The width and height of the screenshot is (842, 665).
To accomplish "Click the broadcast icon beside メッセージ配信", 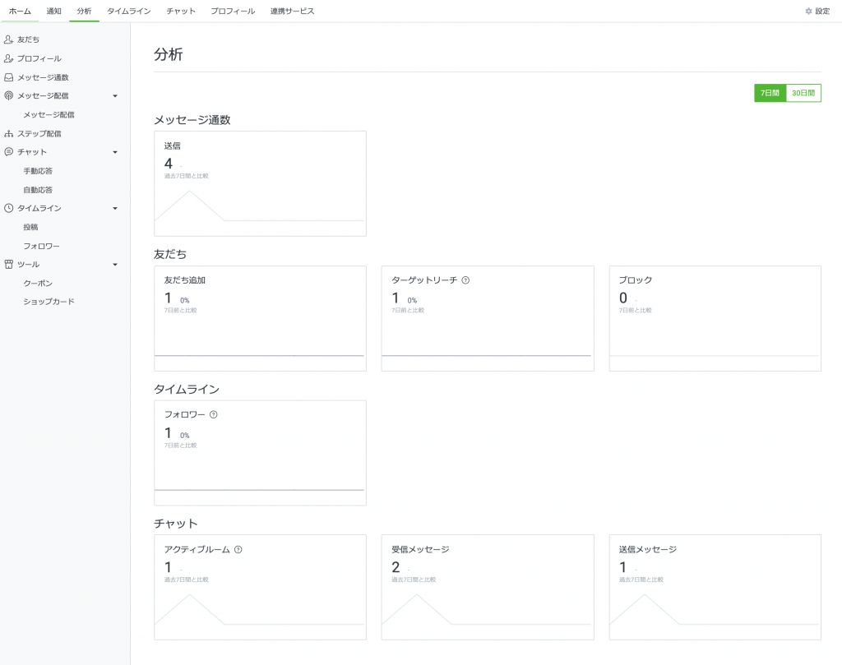I will click(x=8, y=95).
